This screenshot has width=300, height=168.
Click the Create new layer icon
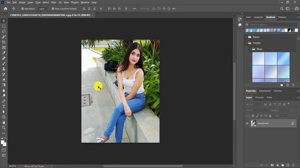click(288, 165)
